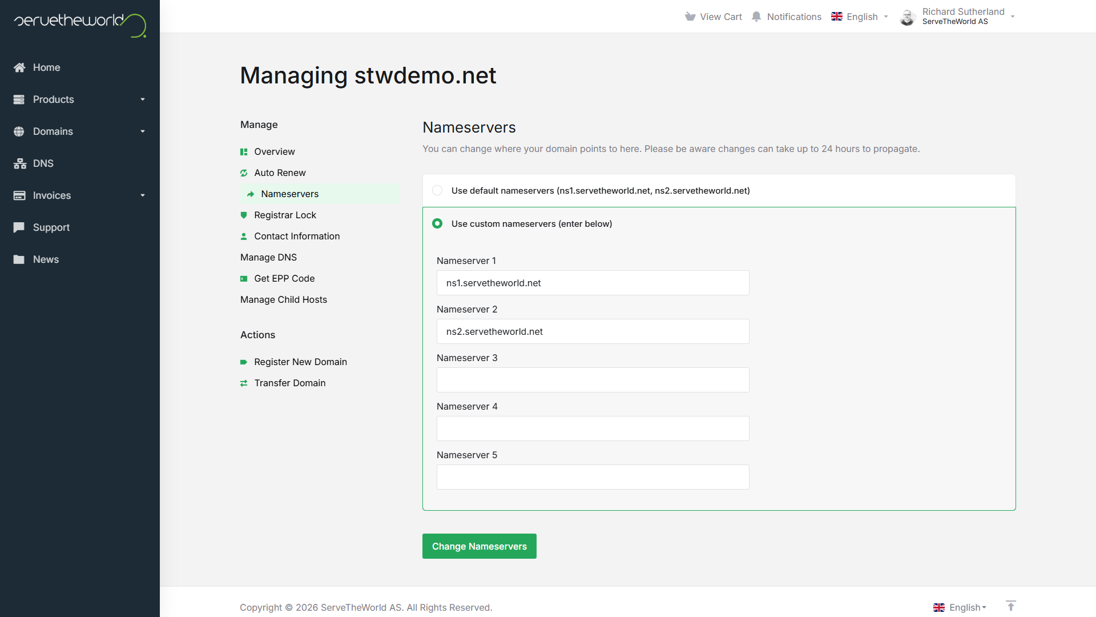Expand the Domains sidebar menu arrow
Image resolution: width=1096 pixels, height=617 pixels.
[x=143, y=131]
